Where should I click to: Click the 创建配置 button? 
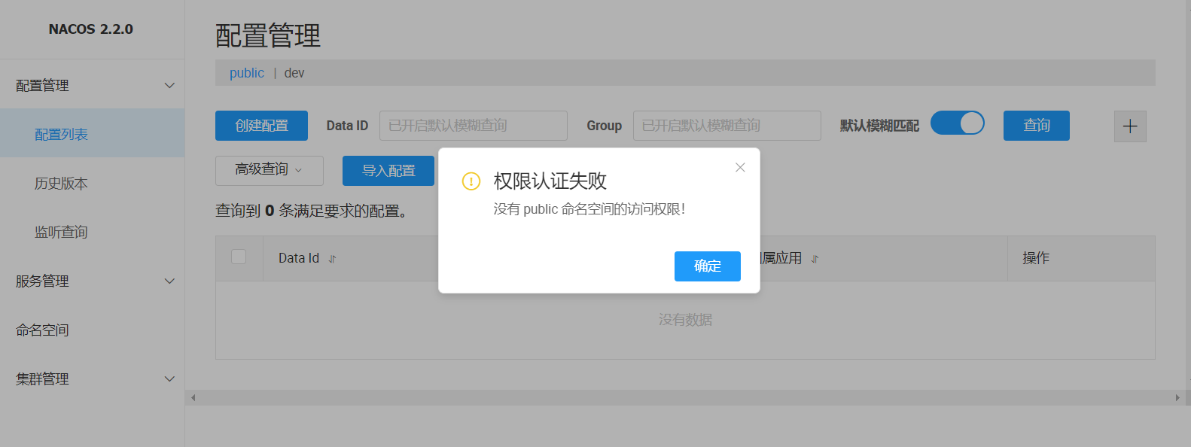coord(261,126)
